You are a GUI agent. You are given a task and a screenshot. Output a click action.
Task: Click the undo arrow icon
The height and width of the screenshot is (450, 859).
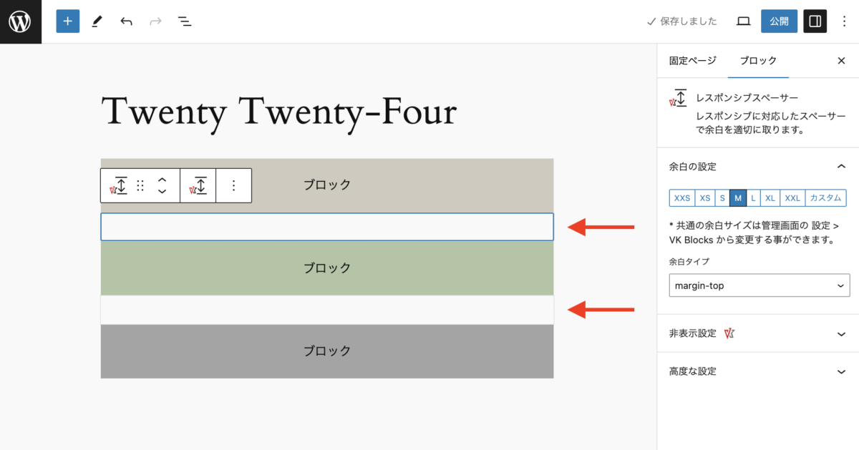point(126,21)
